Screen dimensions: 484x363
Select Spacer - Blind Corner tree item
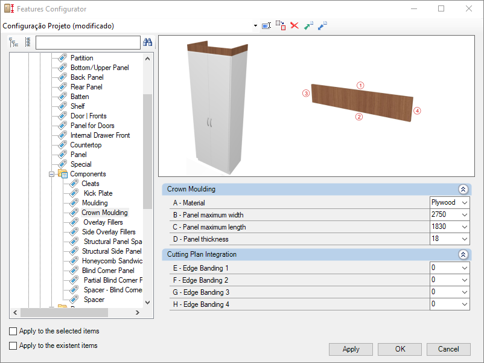[113, 289]
